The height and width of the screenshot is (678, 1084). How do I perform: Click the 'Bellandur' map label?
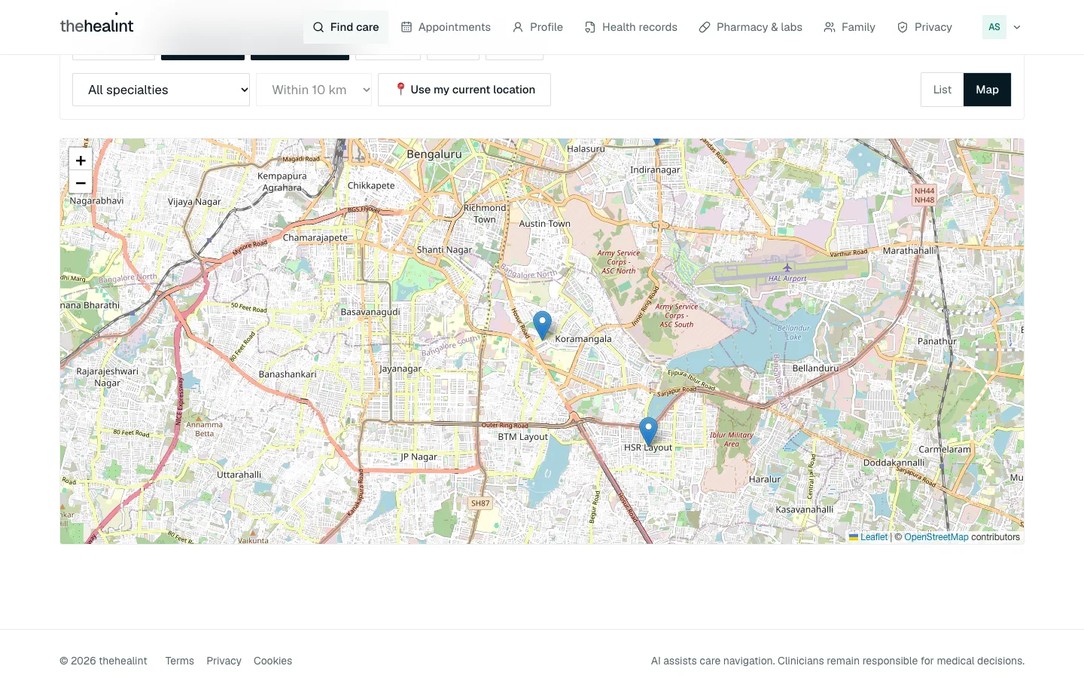815,368
